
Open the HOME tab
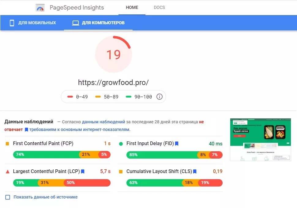[x=132, y=7]
